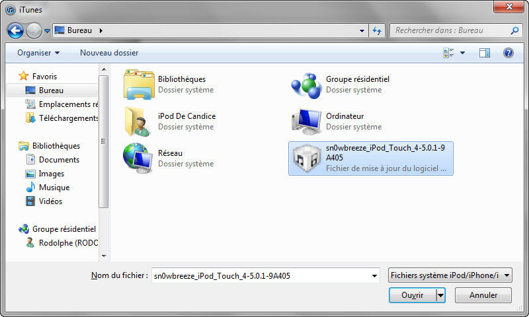
Task: Click the Back navigation arrow
Action: coord(15,30)
